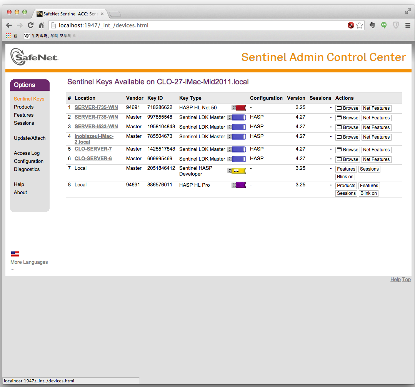
Task: Bookmark this page with the star icon
Action: coord(360,25)
